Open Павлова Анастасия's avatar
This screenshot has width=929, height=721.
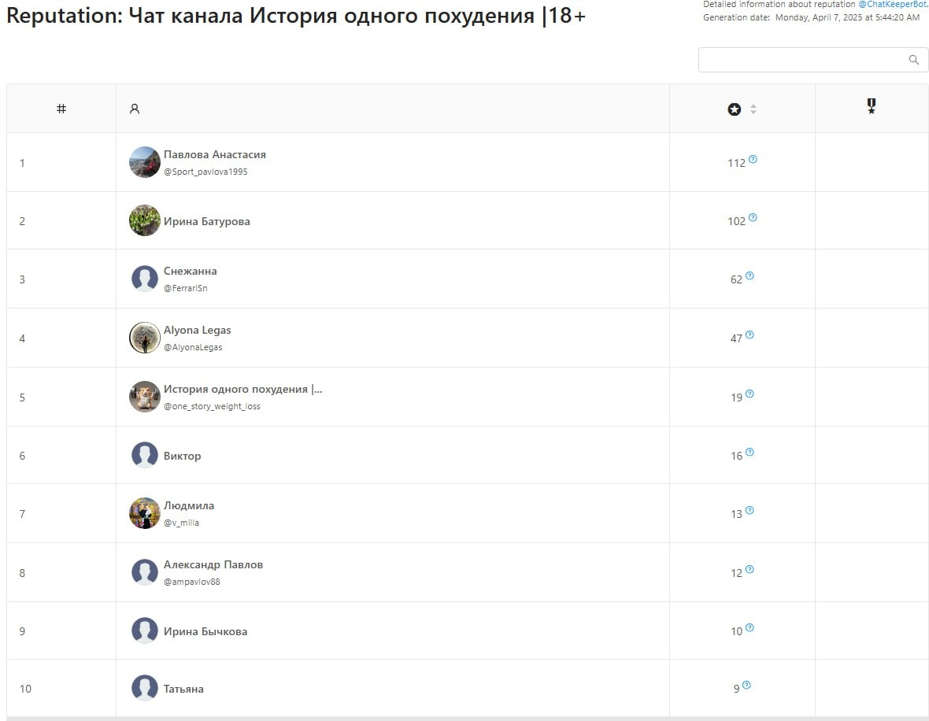tap(145, 161)
